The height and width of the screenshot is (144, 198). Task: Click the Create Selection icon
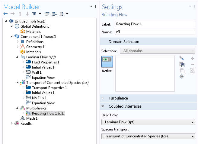pyautogui.click(x=182, y=58)
